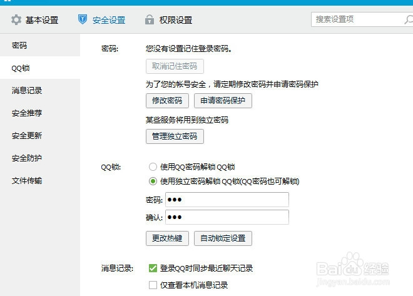Image resolution: width=413 pixels, height=296 pixels.
Task: Select 使用QQ密码解锁QQ锁 radio option
Action: click(x=153, y=166)
